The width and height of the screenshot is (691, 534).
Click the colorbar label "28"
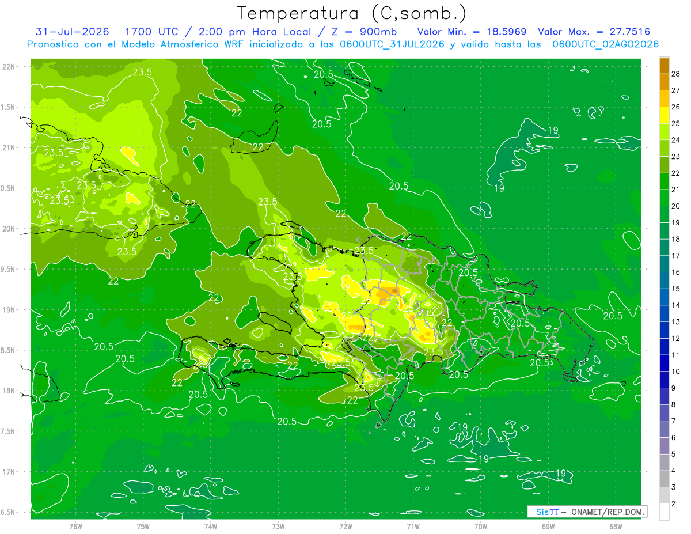[x=676, y=74]
